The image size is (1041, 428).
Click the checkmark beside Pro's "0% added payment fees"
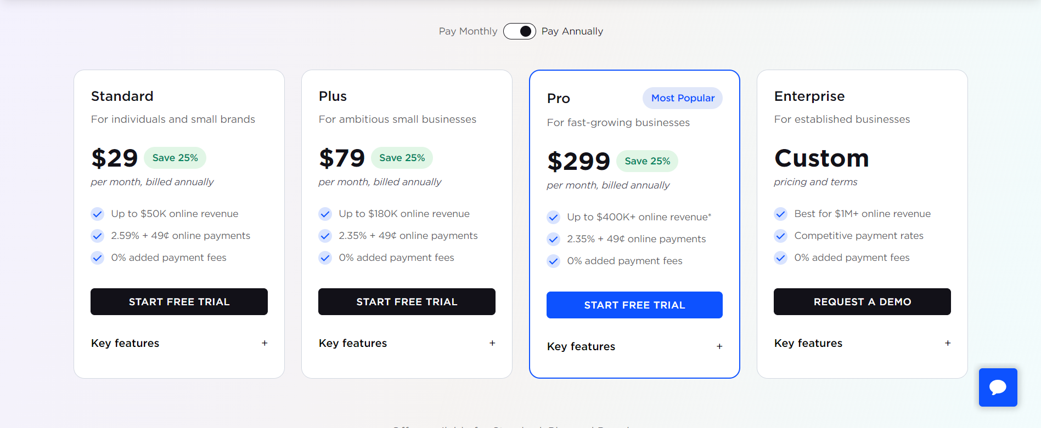pyautogui.click(x=553, y=261)
